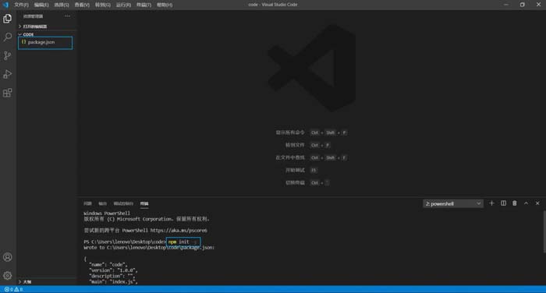Click the VS Code logo in title bar
Screen dimensions: 546x293
[5, 5]
